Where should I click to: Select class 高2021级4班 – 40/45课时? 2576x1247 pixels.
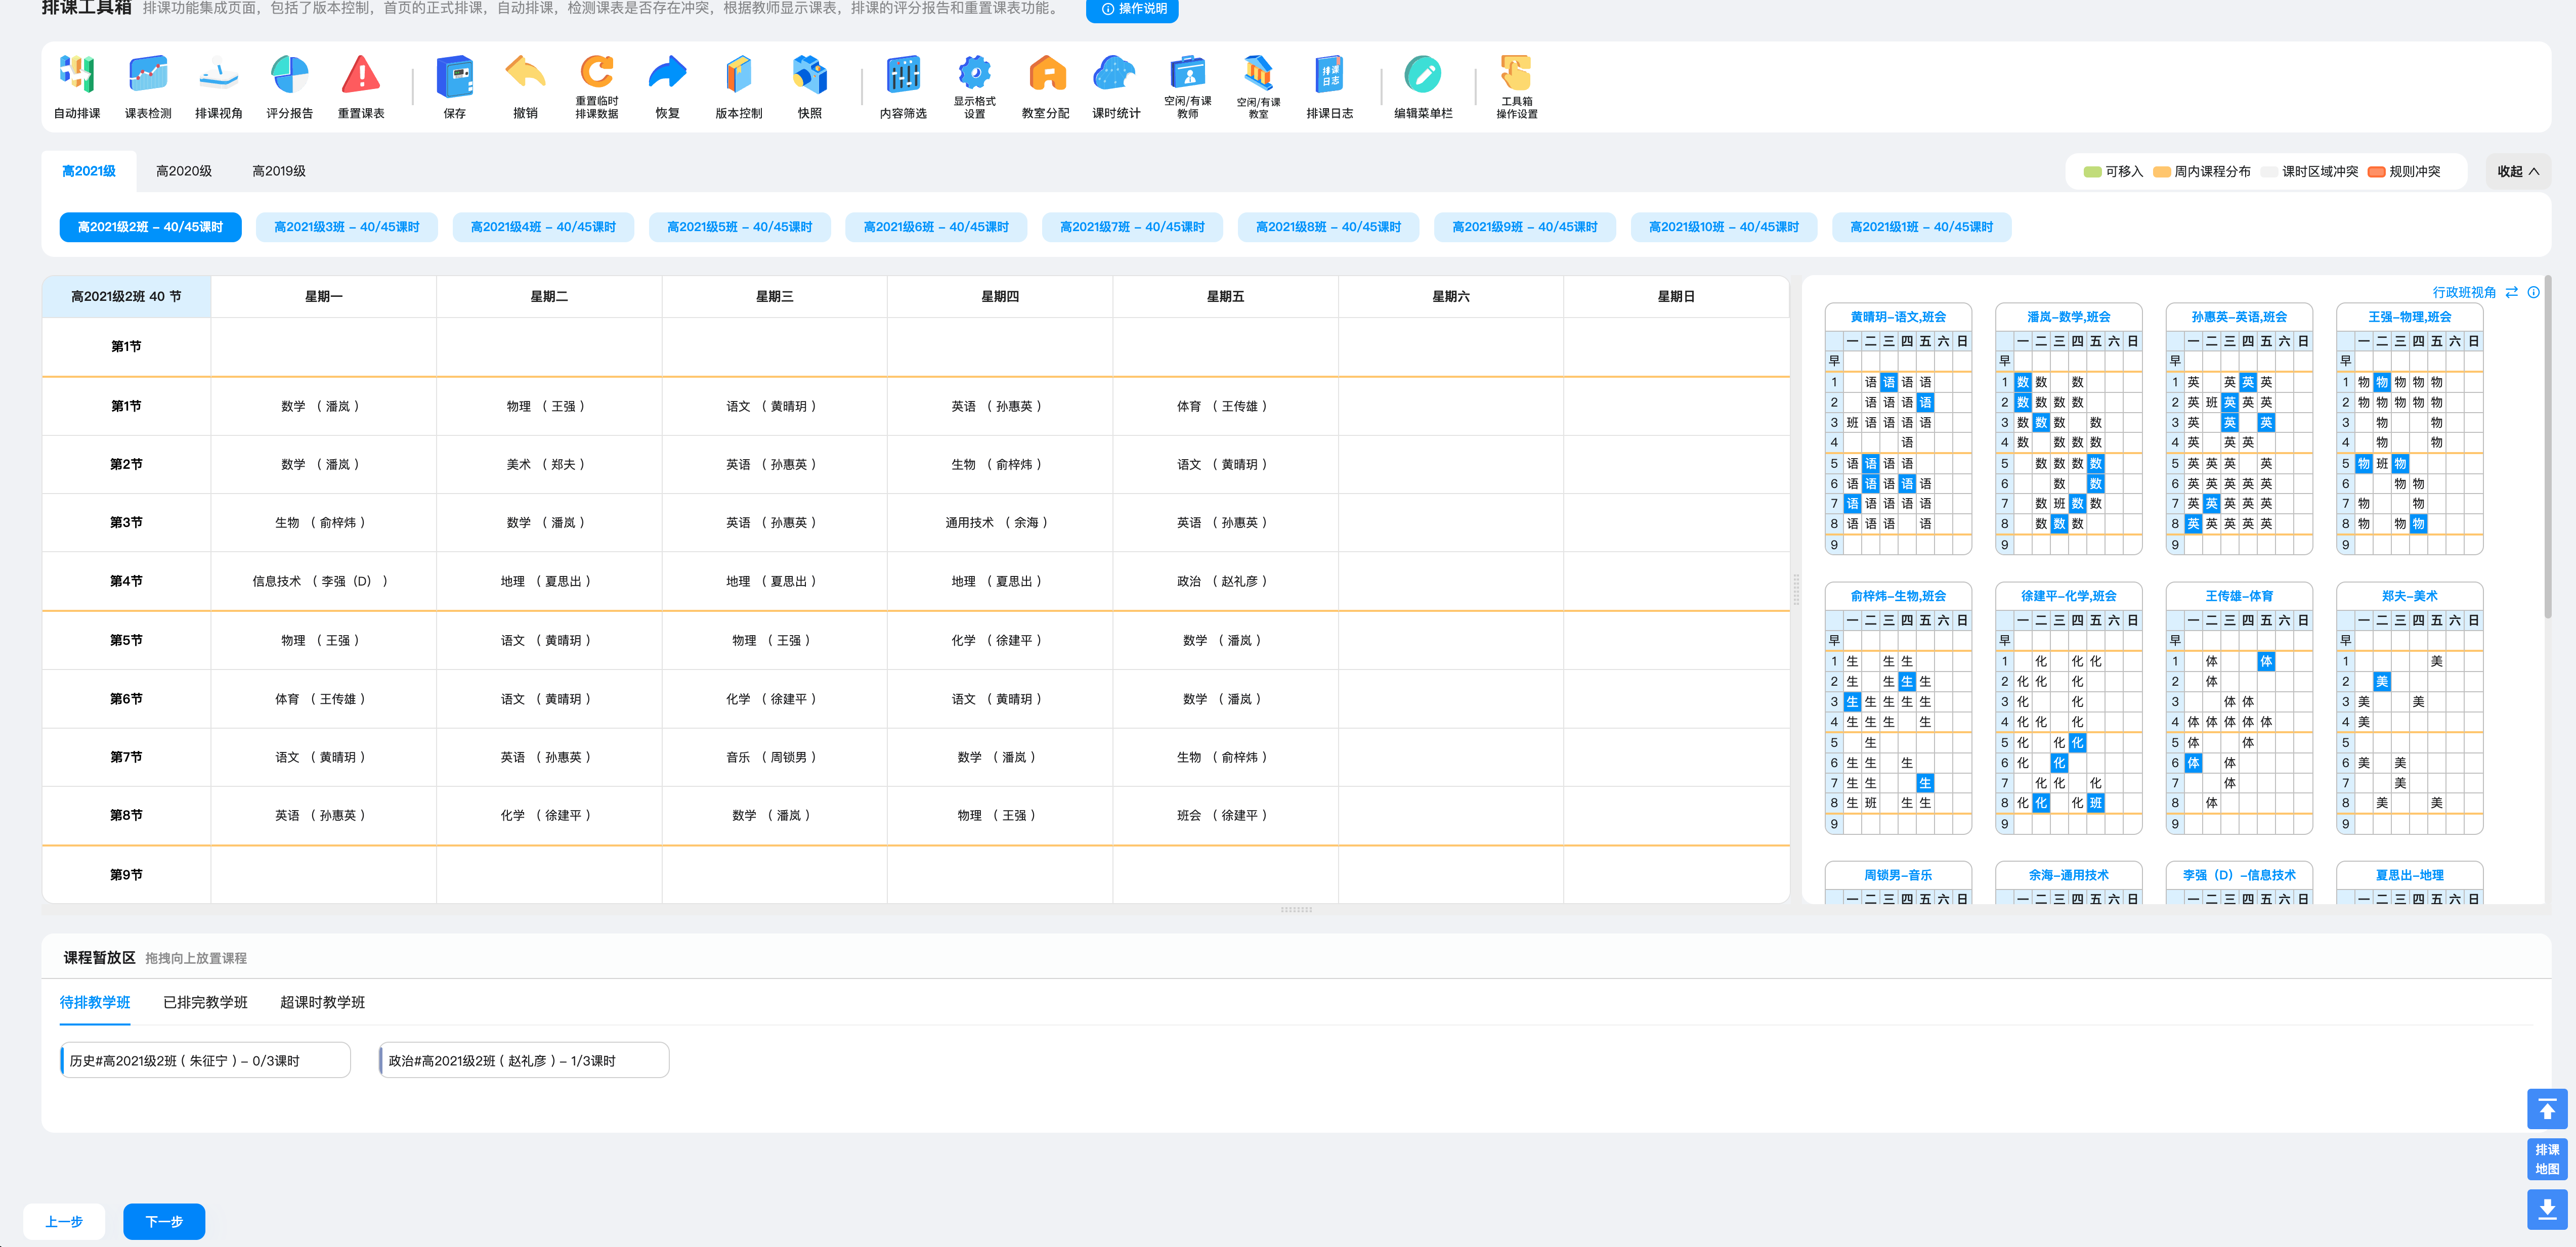point(543,227)
